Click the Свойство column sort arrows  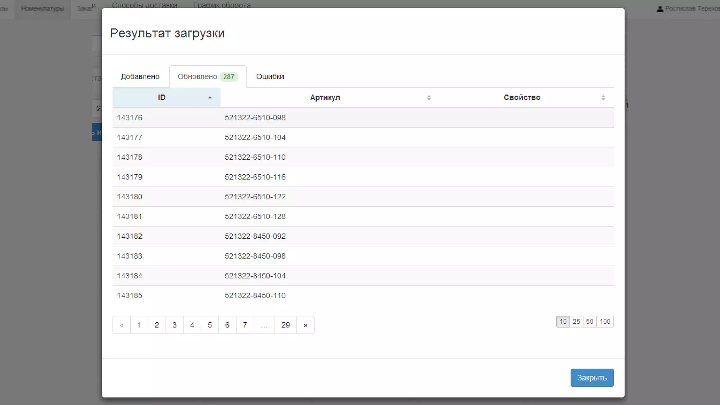click(x=603, y=98)
